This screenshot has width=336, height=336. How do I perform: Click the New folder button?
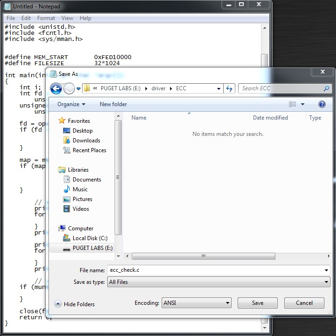click(113, 104)
